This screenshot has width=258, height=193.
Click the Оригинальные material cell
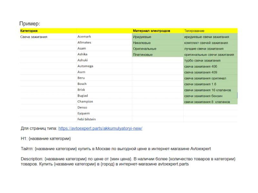pyautogui.click(x=158, y=49)
